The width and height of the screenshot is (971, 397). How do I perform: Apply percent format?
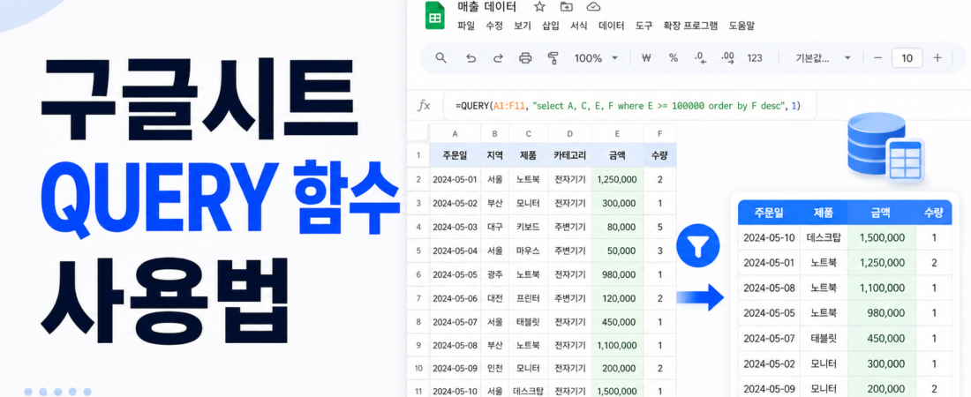click(674, 57)
